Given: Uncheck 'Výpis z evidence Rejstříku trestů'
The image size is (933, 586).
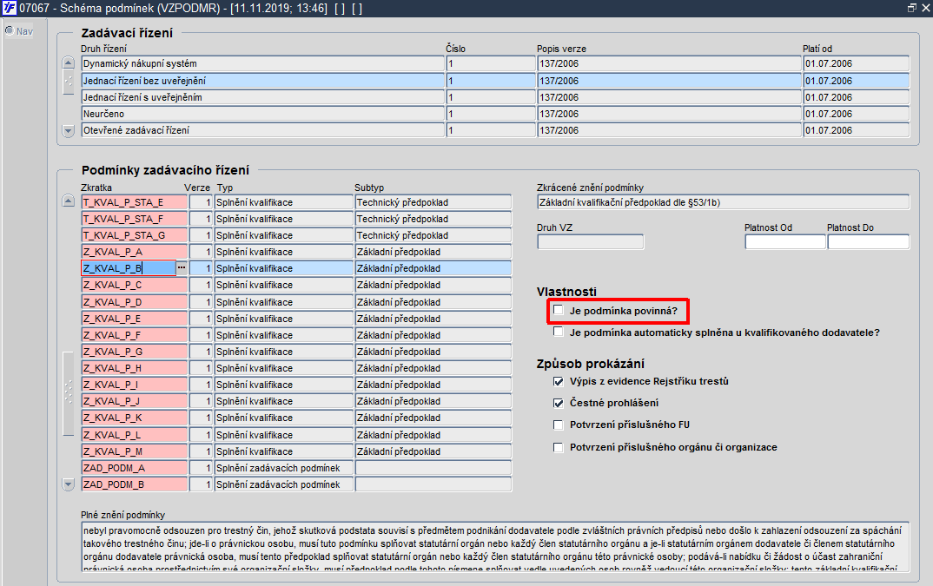Looking at the screenshot, I should point(558,381).
